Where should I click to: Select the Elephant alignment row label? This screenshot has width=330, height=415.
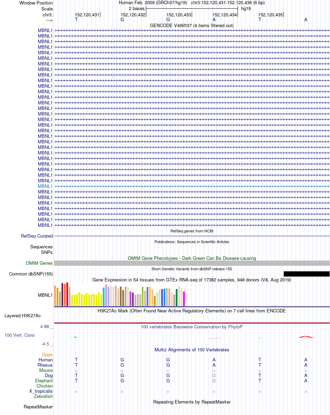[x=44, y=381]
